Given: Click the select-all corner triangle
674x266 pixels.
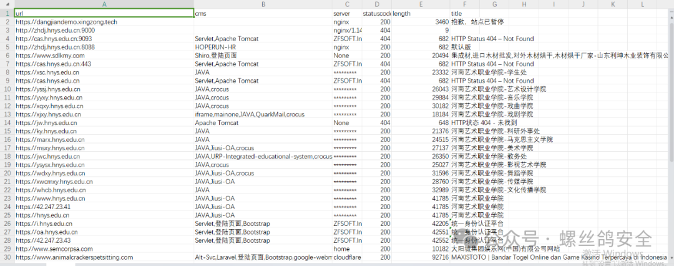Looking at the screenshot, I should tap(7, 4).
